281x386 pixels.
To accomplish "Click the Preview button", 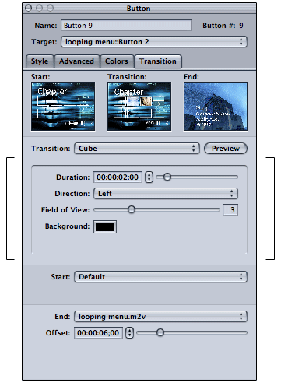I will [226, 149].
